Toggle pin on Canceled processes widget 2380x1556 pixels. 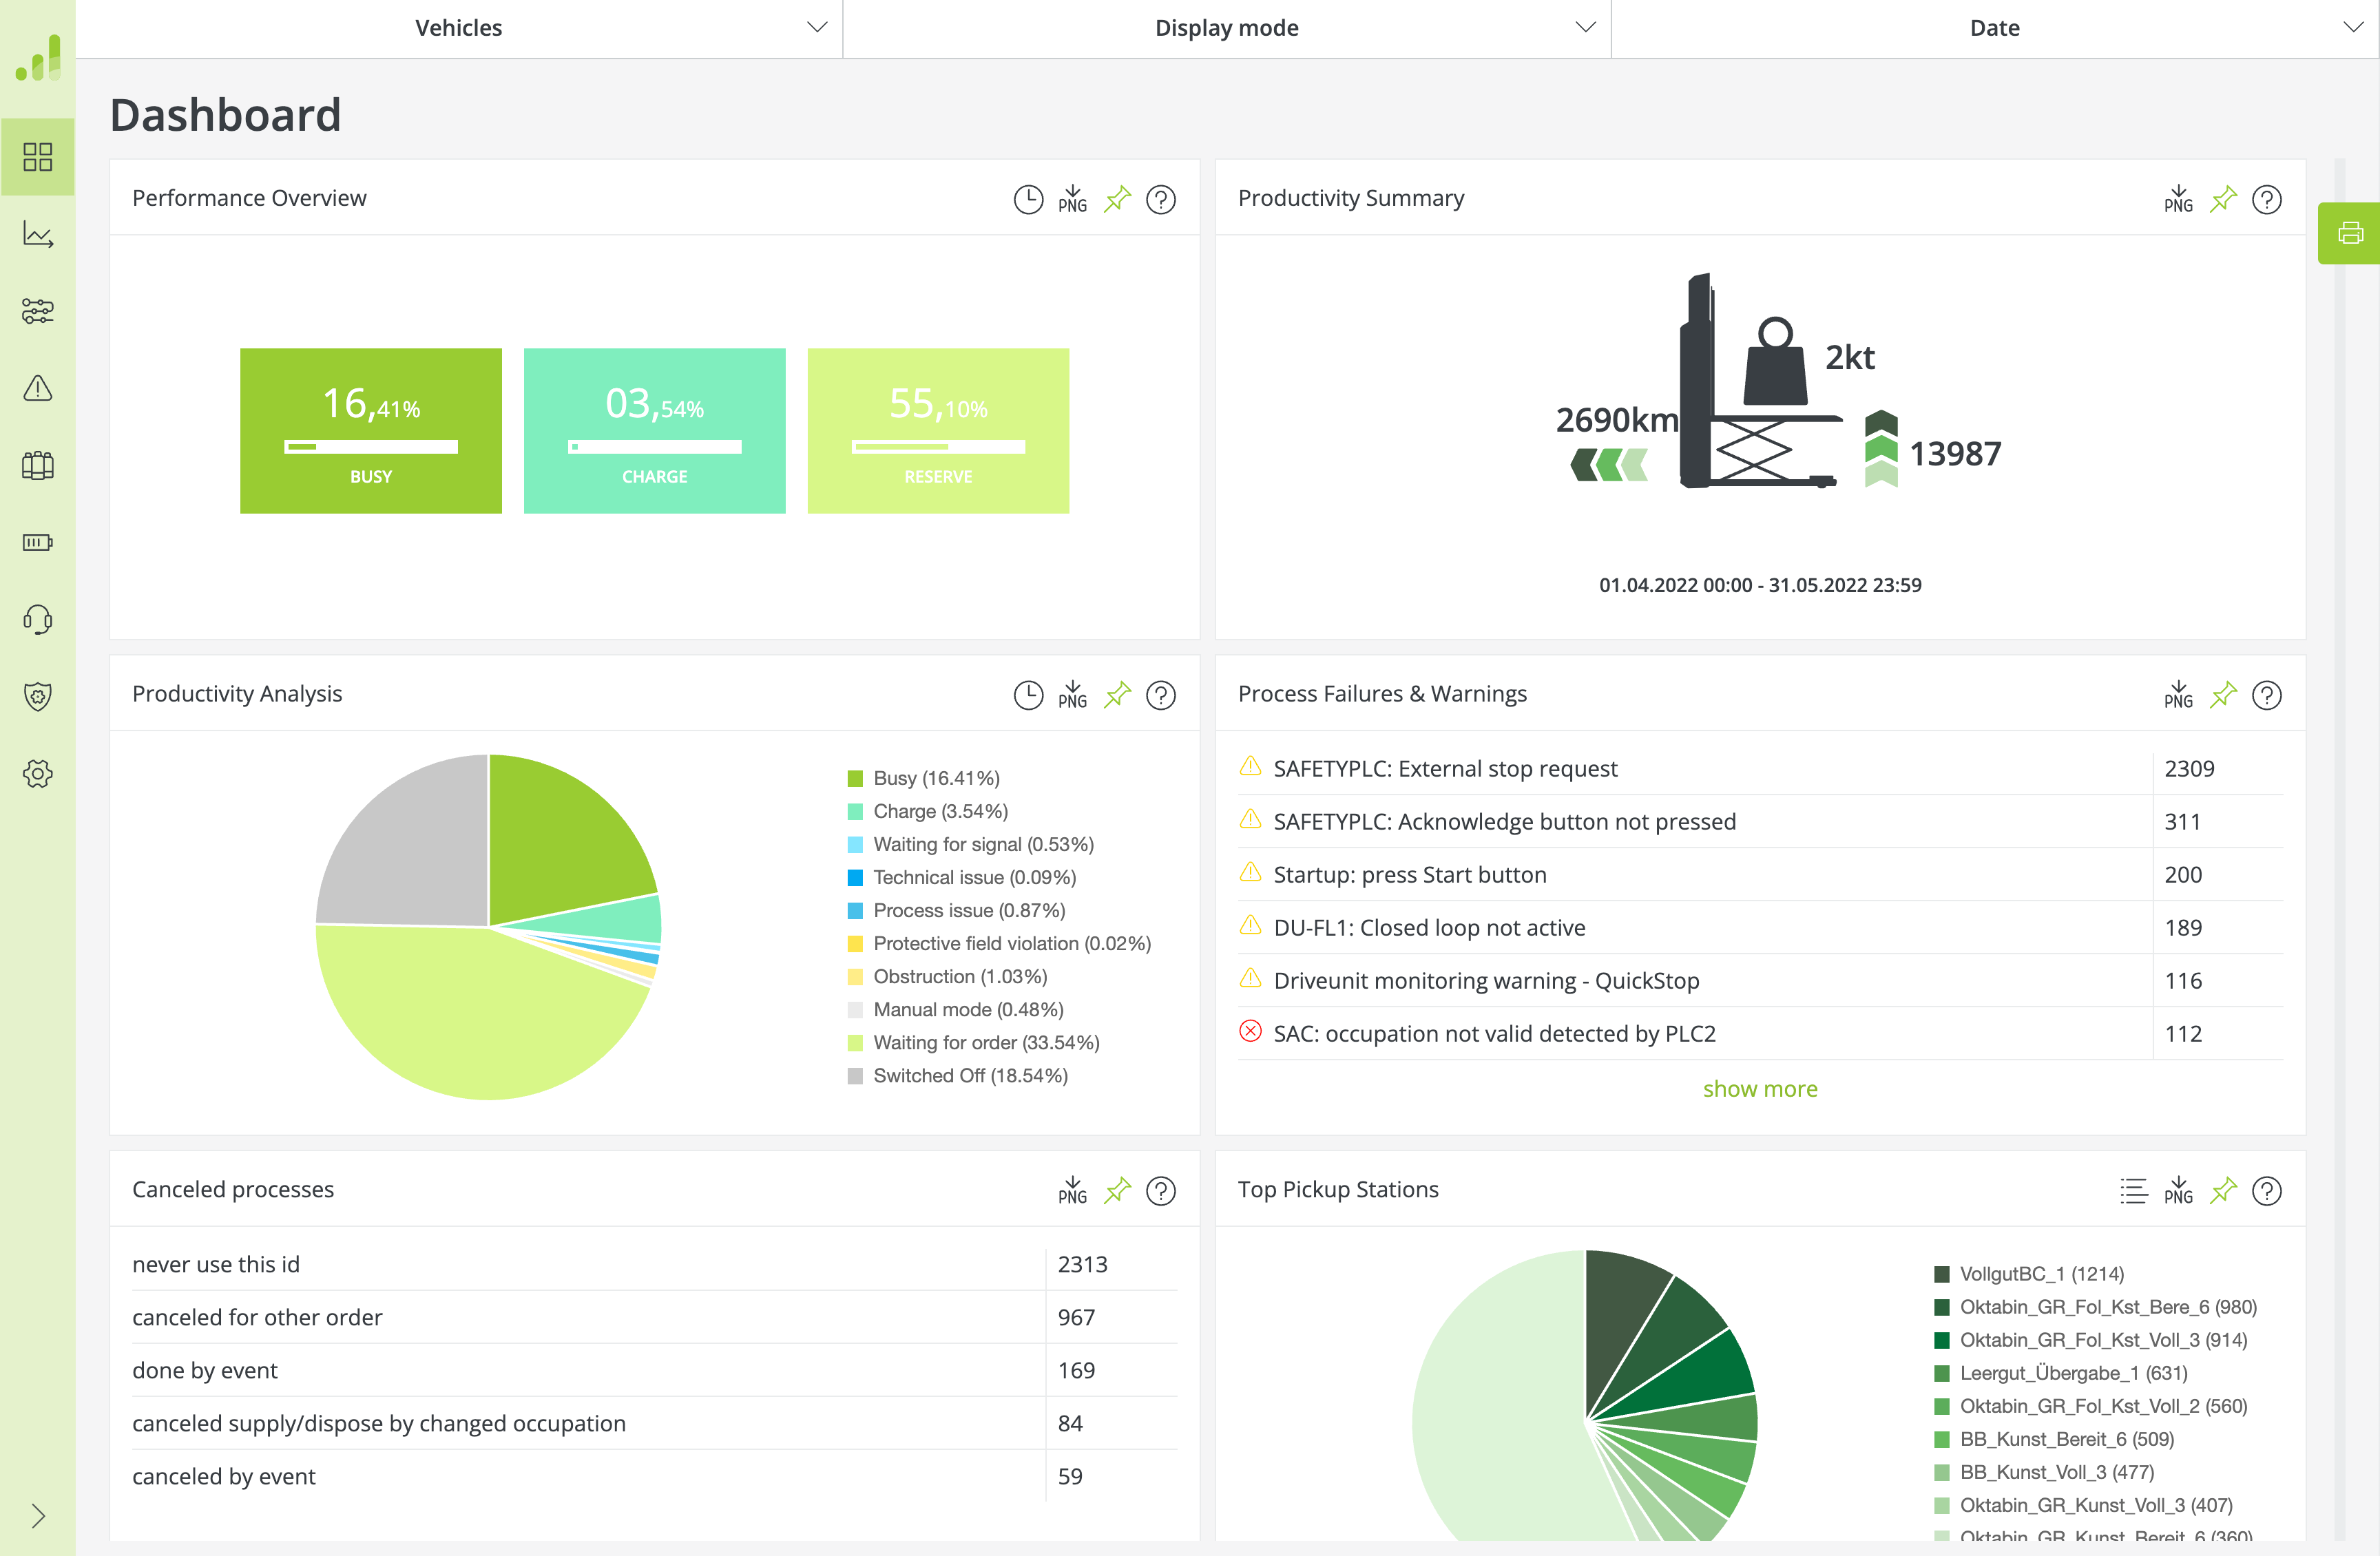[1117, 1190]
